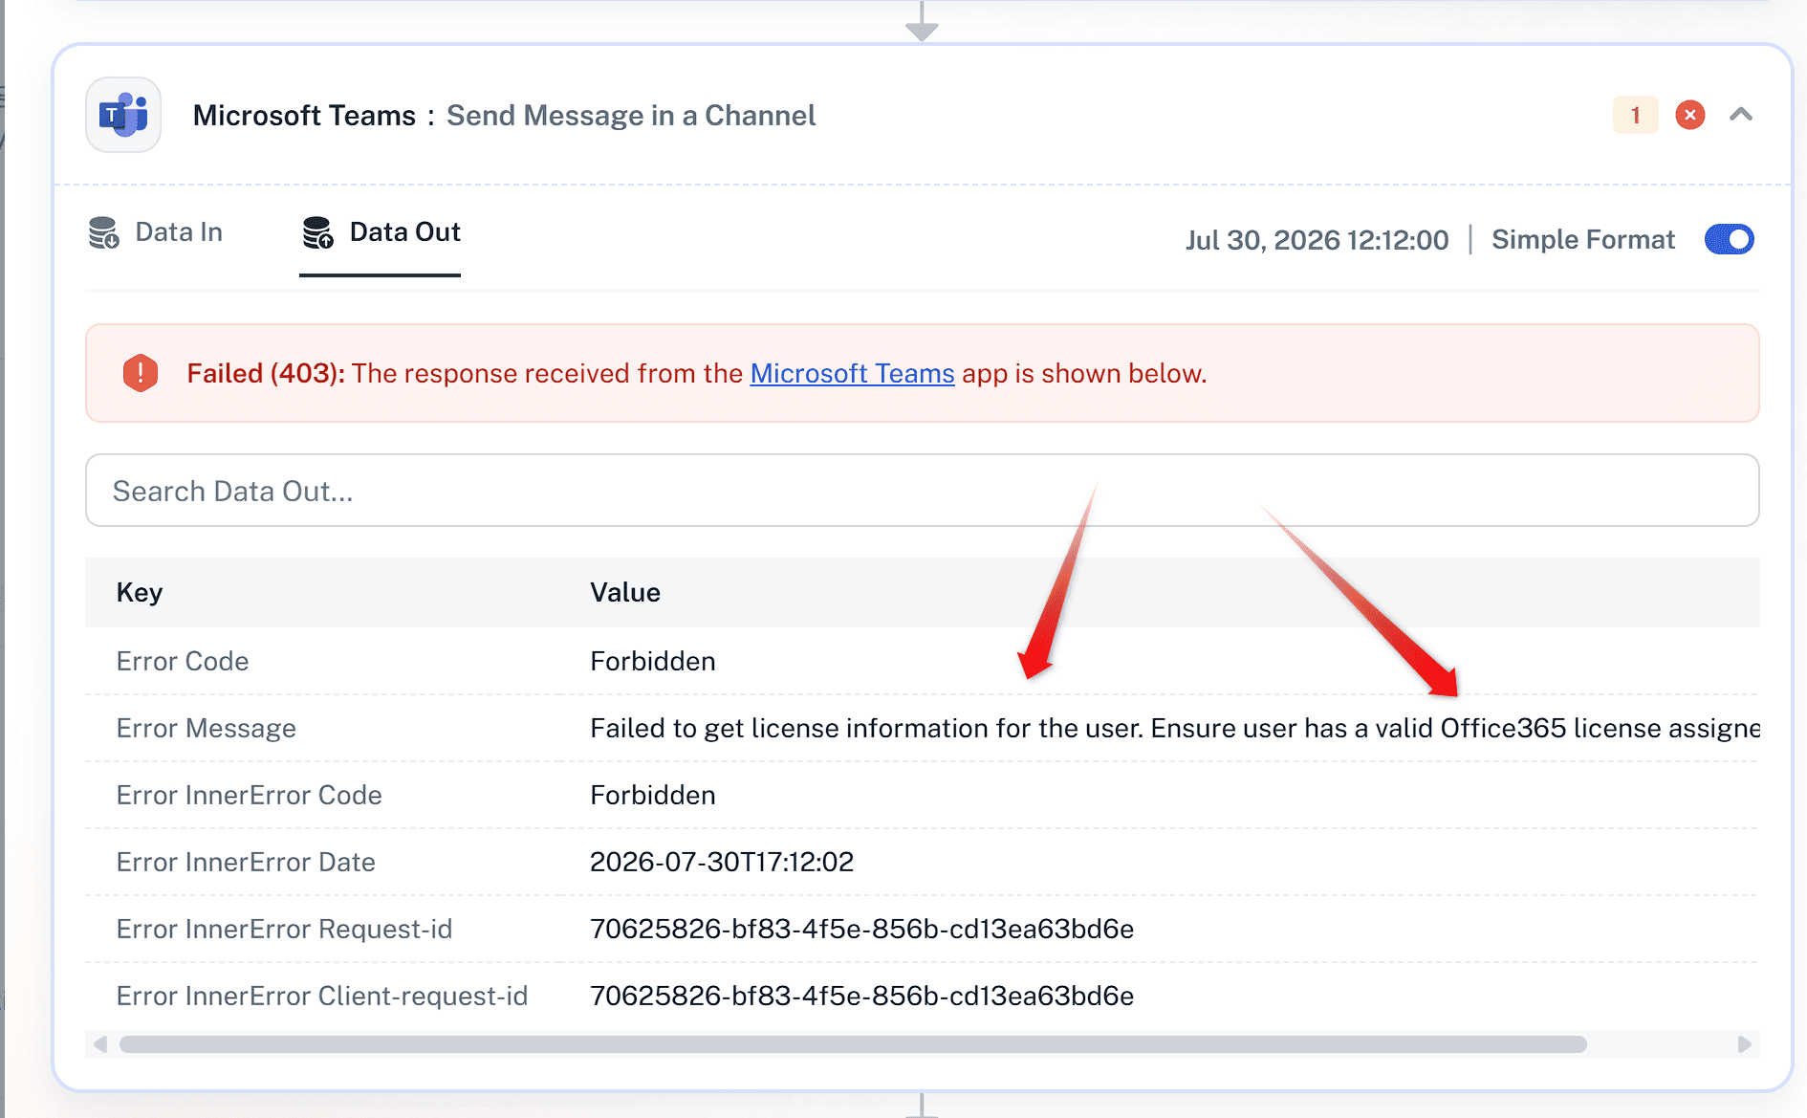Collapse the Microsoft Teams step panel
Image resolution: width=1807 pixels, height=1118 pixels.
pyautogui.click(x=1741, y=115)
